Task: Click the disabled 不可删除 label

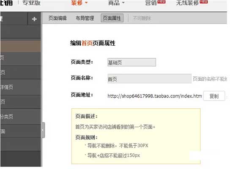Action: [142, 18]
